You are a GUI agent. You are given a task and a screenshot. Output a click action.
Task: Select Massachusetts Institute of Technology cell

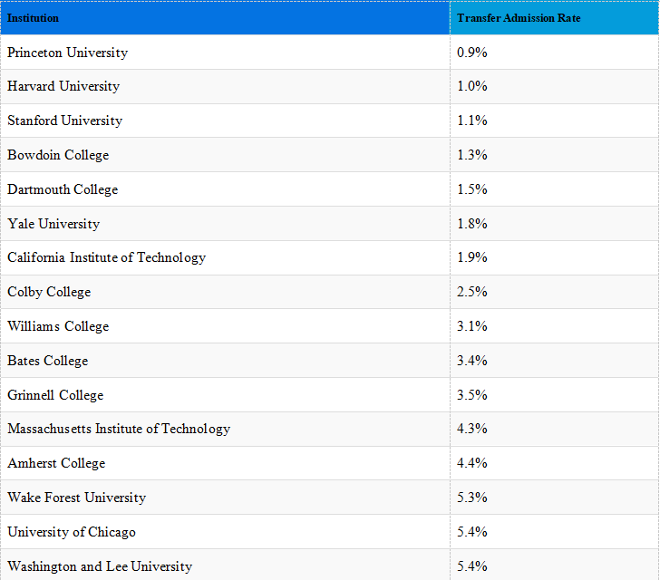coord(119,429)
